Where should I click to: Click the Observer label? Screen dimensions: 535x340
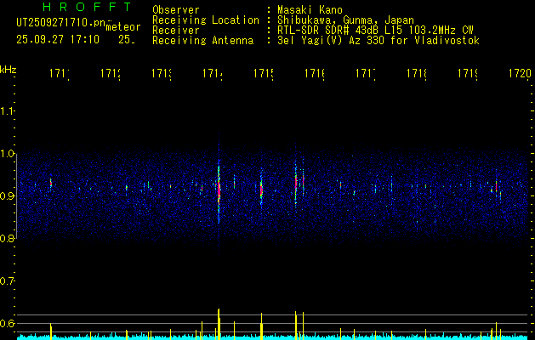pos(176,10)
